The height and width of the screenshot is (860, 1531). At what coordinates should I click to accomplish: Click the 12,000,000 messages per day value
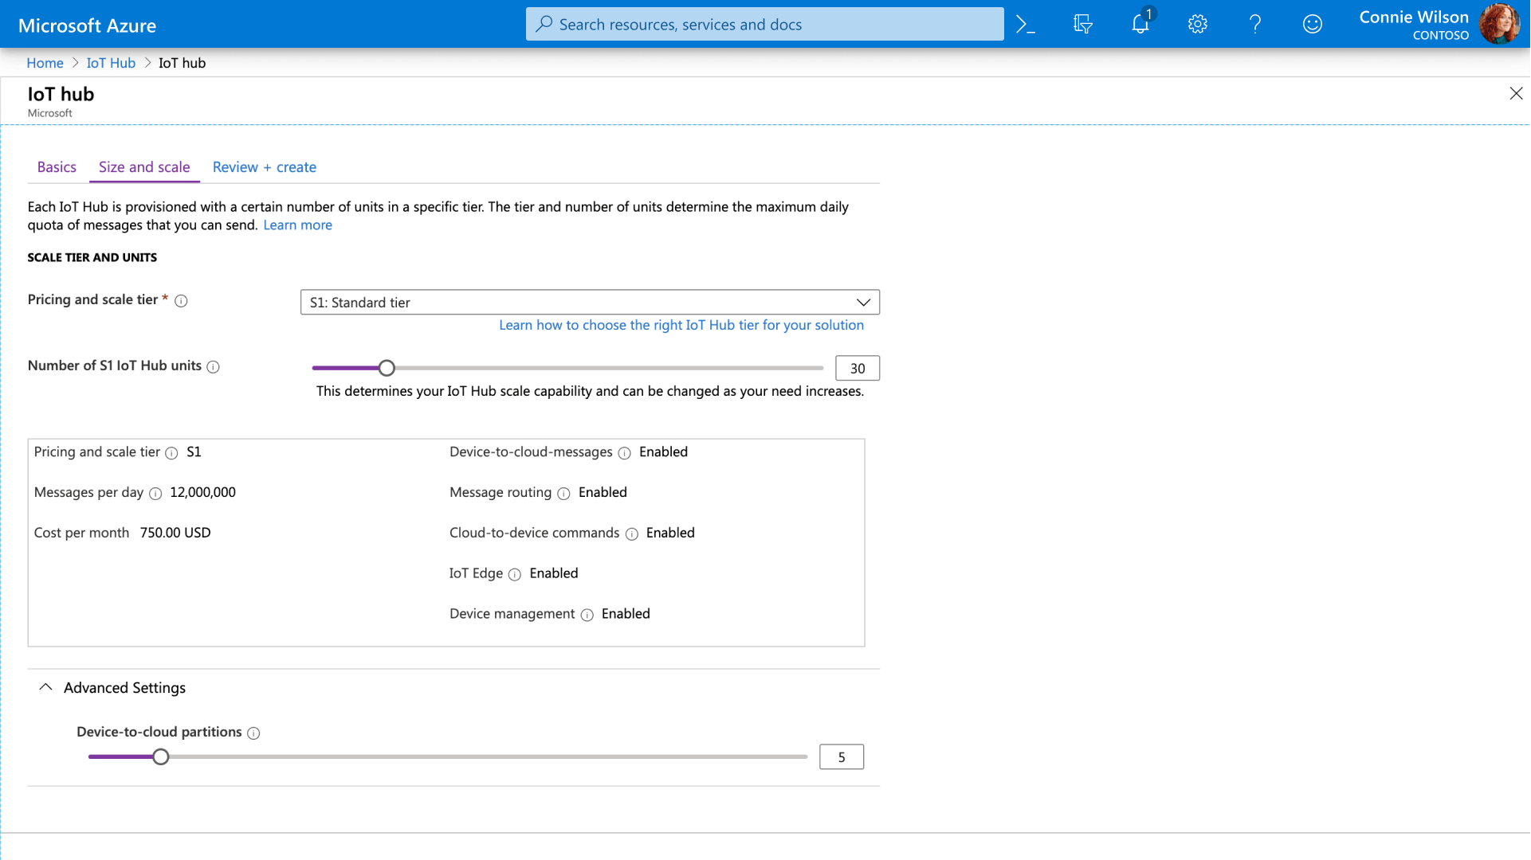tap(202, 492)
